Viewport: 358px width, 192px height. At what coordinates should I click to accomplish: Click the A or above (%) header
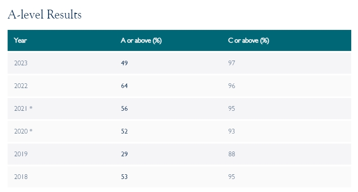(x=141, y=40)
